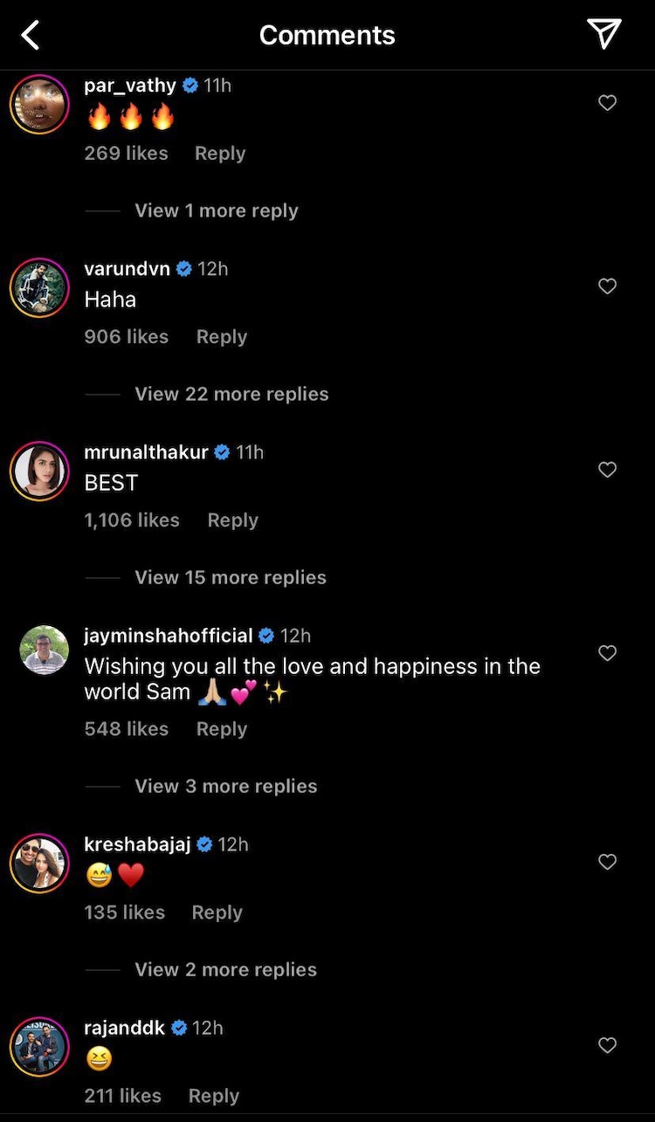Open the share paper-plane icon
The width and height of the screenshot is (655, 1122).
pos(603,34)
